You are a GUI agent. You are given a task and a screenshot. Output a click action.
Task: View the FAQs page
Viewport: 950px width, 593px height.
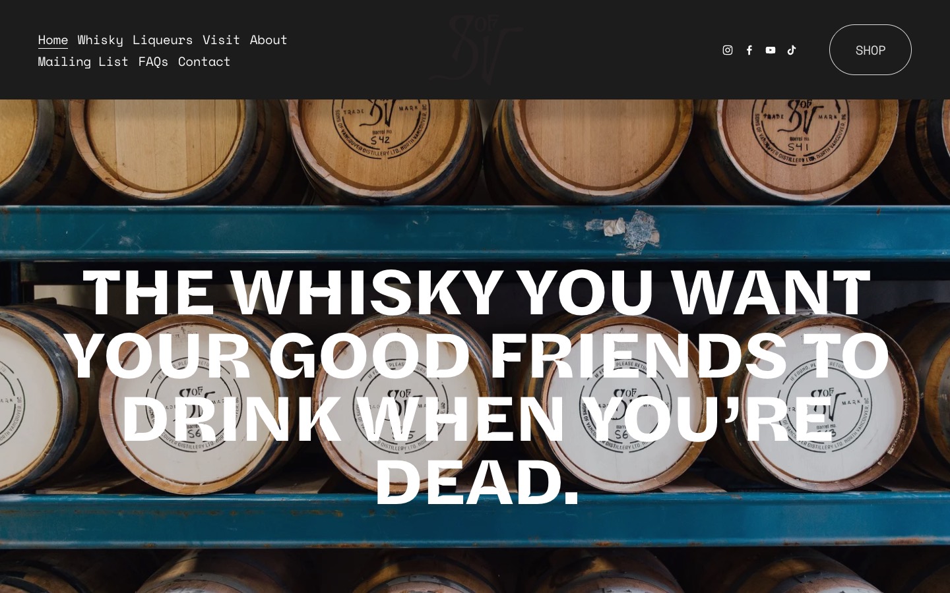coord(153,61)
